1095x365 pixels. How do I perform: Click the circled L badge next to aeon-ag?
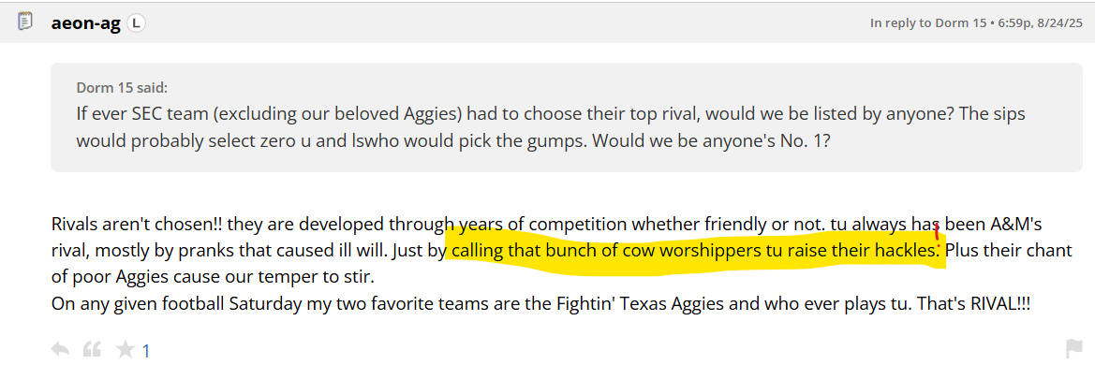136,23
